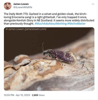
Task: Click the 12:00 PM timestamp
Action: (9, 95)
